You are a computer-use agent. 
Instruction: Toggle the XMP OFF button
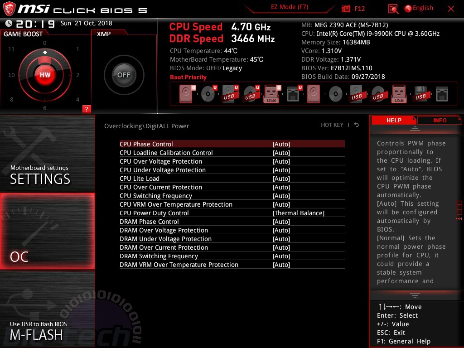(x=124, y=75)
